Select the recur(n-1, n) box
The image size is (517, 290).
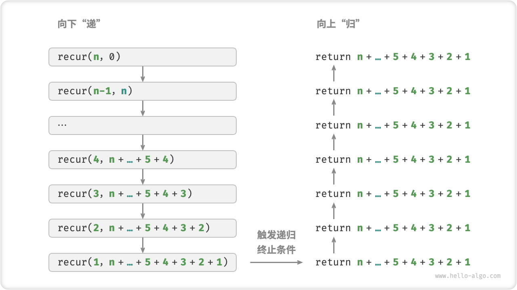(142, 91)
